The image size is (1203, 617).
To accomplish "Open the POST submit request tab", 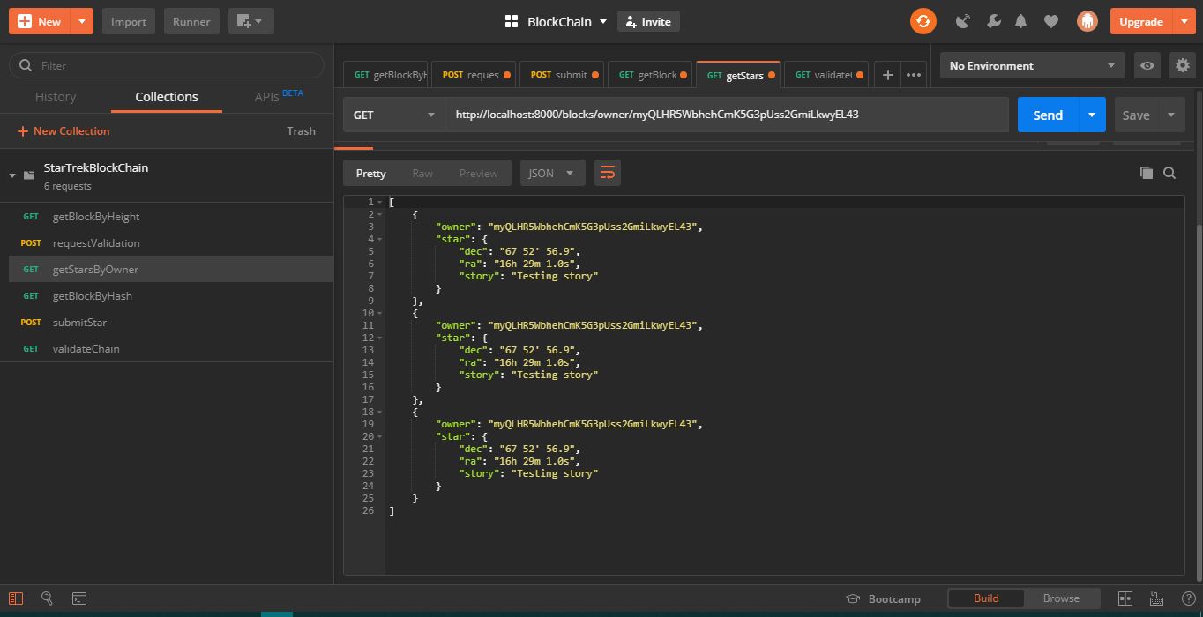I will (563, 75).
